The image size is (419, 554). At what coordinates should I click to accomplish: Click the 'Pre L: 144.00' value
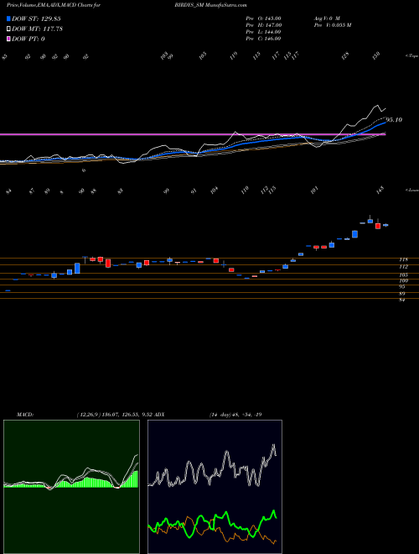263,32
